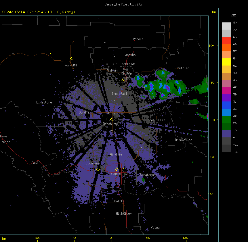This screenshot has width=248, height=242.
Task: Click the Cochrane town label
Action: point(93,163)
